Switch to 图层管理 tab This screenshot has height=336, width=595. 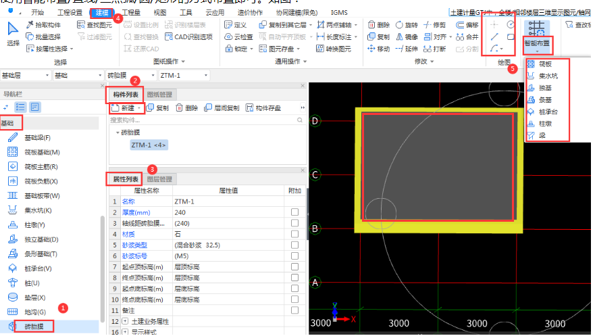coord(159,179)
